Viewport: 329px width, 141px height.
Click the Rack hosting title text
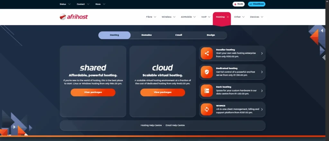coord(224,87)
